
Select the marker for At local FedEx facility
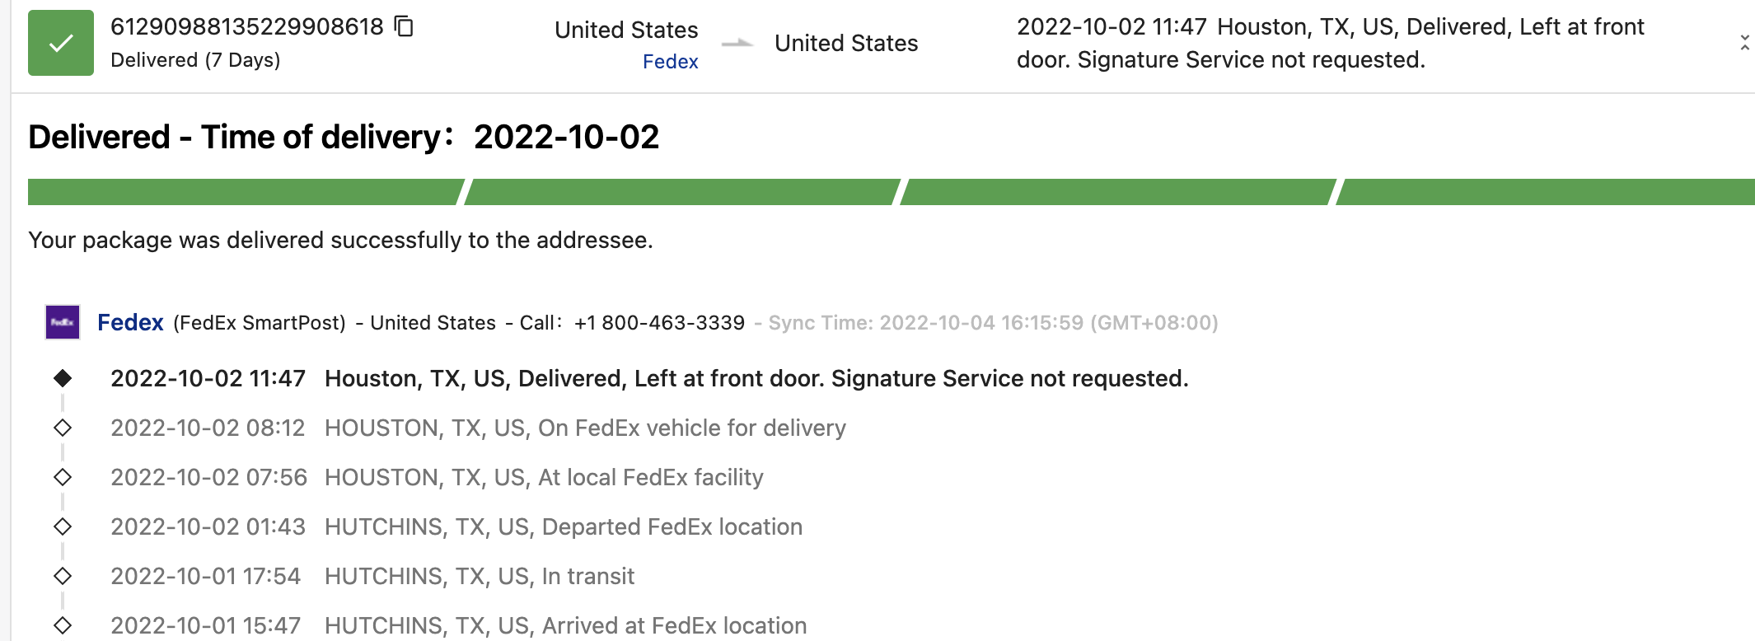click(63, 477)
